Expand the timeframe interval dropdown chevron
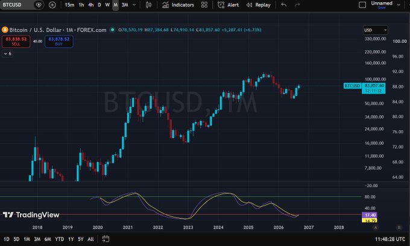The height and width of the screenshot is (246, 410). pos(134,5)
